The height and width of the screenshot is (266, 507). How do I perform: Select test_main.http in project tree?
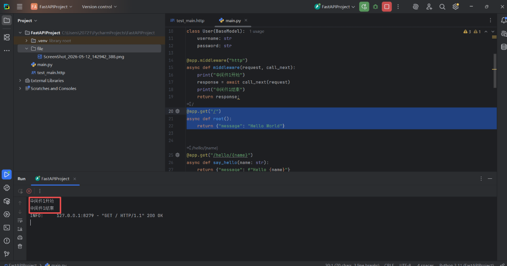pyautogui.click(x=51, y=73)
